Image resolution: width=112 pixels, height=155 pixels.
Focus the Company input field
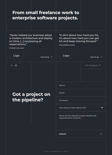point(81,100)
